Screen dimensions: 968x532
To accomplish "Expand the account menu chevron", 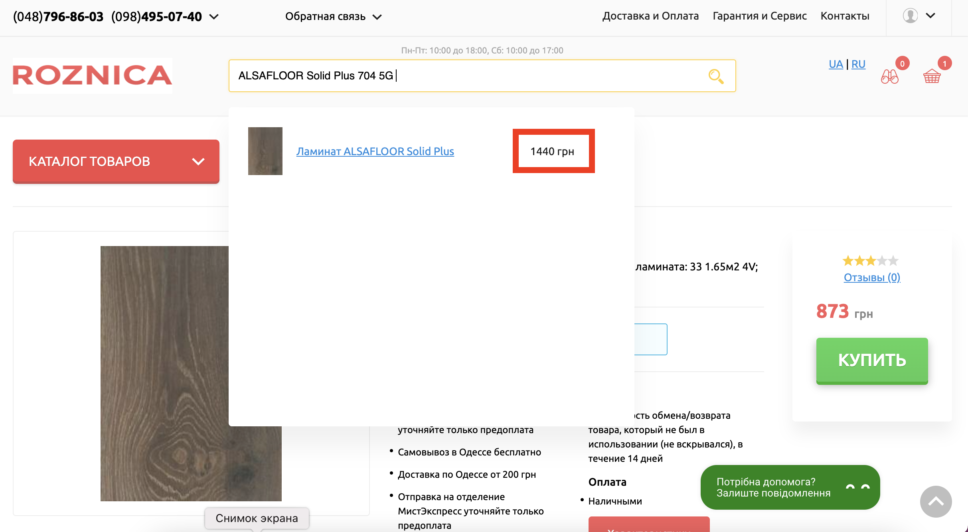I will (930, 16).
